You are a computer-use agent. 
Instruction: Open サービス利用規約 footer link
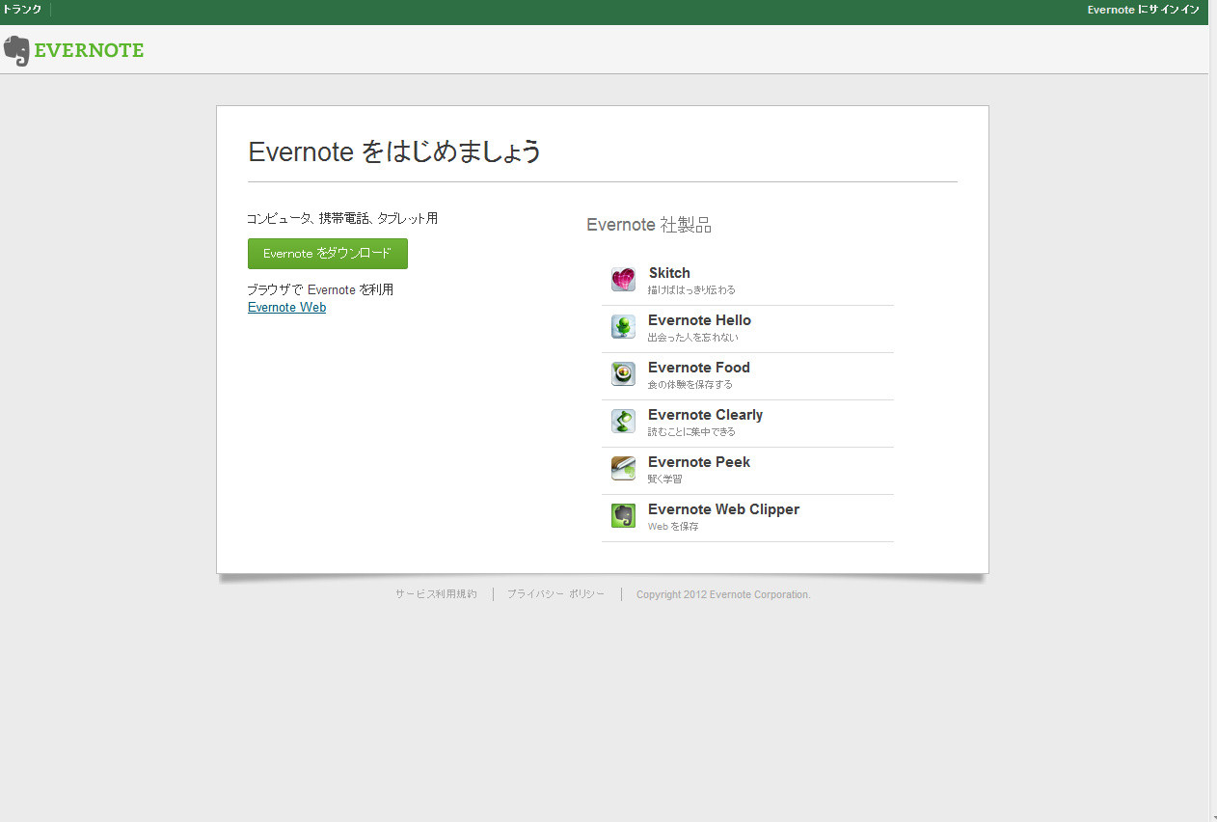(436, 594)
